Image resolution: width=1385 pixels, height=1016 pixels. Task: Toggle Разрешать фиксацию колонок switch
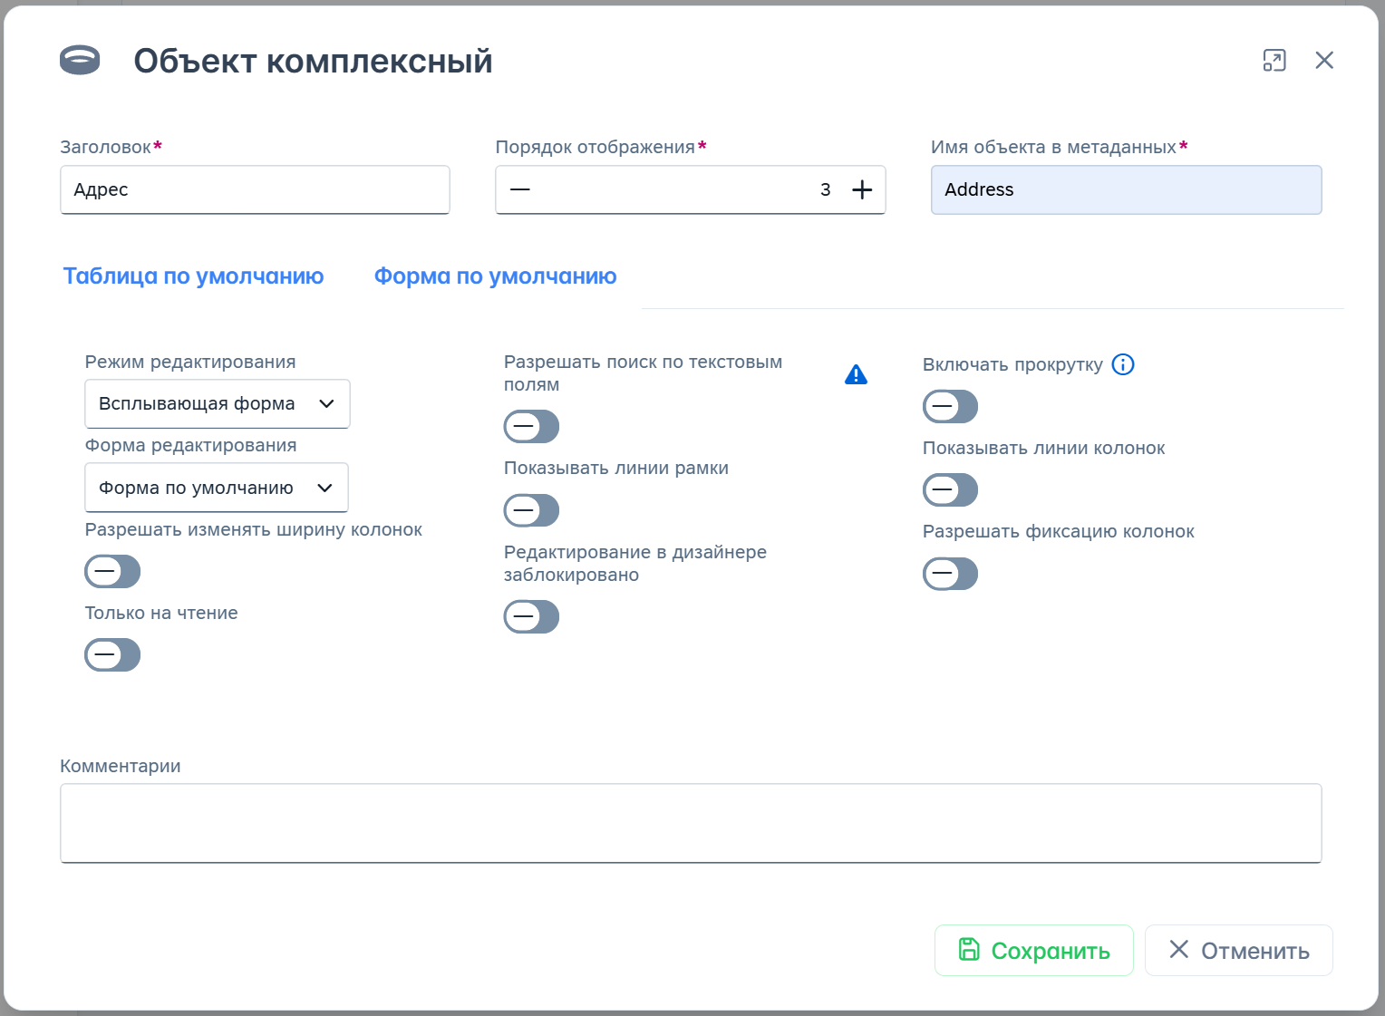[950, 574]
